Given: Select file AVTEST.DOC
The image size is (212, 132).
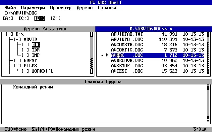Looking at the screenshot, I should pyautogui.click(x=158, y=71).
